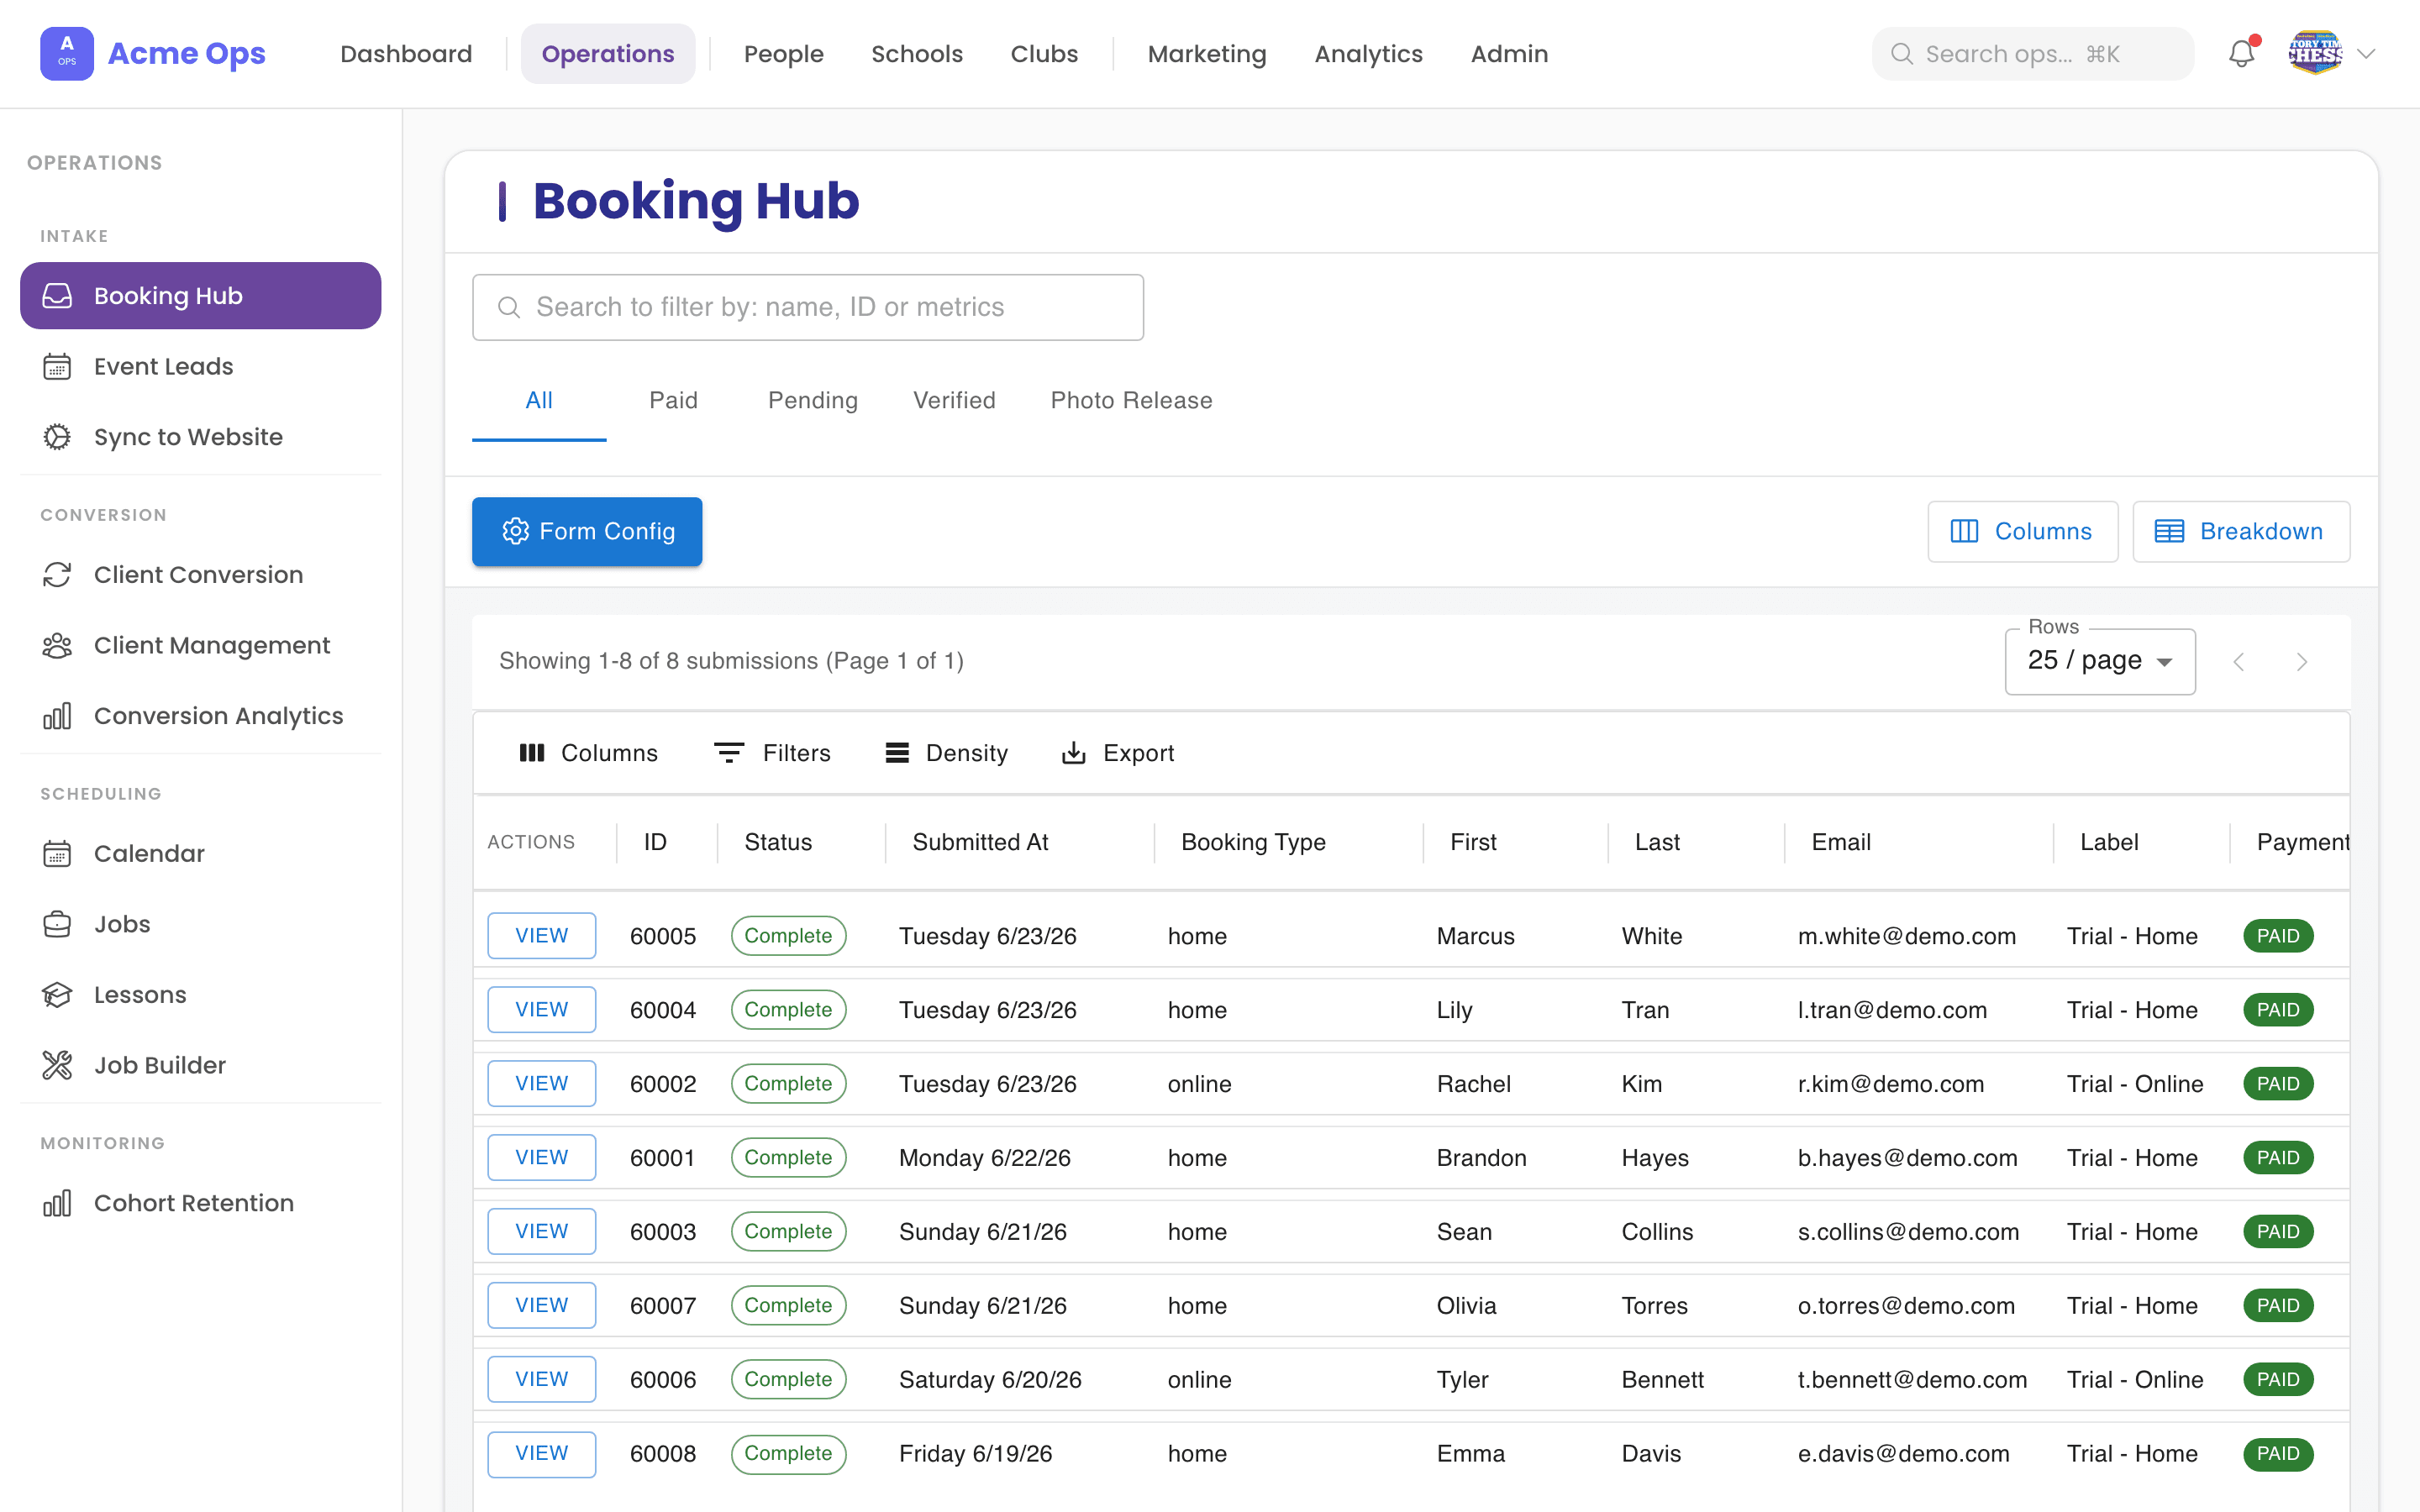Screen dimensions: 2420x1512
Task: Click the Client Conversion refresh icon
Action: (x=57, y=575)
